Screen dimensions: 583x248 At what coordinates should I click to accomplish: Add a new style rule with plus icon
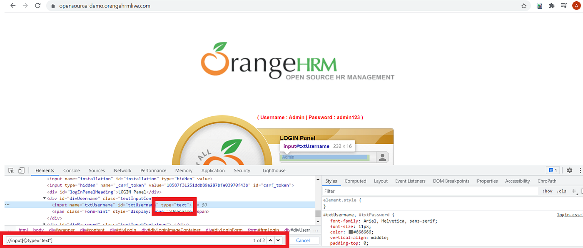574,191
